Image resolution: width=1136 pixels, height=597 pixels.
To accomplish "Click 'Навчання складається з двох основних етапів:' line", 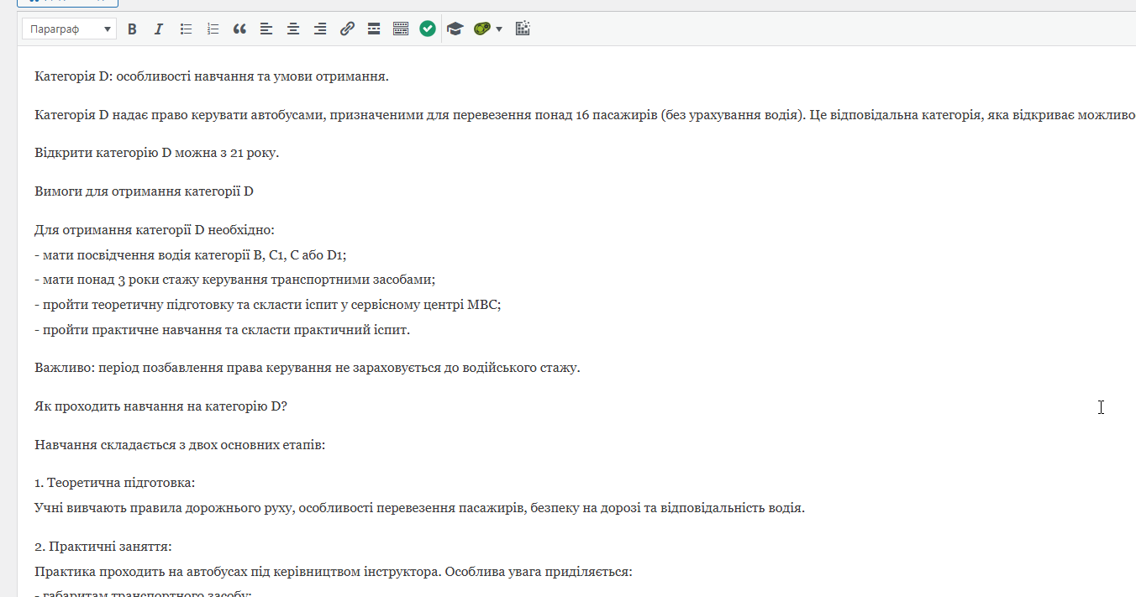I will (180, 445).
